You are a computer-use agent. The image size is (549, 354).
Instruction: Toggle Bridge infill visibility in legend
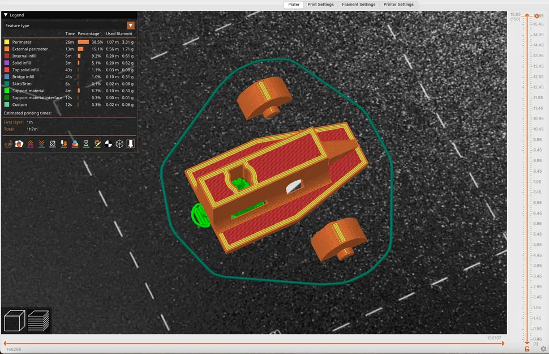(69, 77)
